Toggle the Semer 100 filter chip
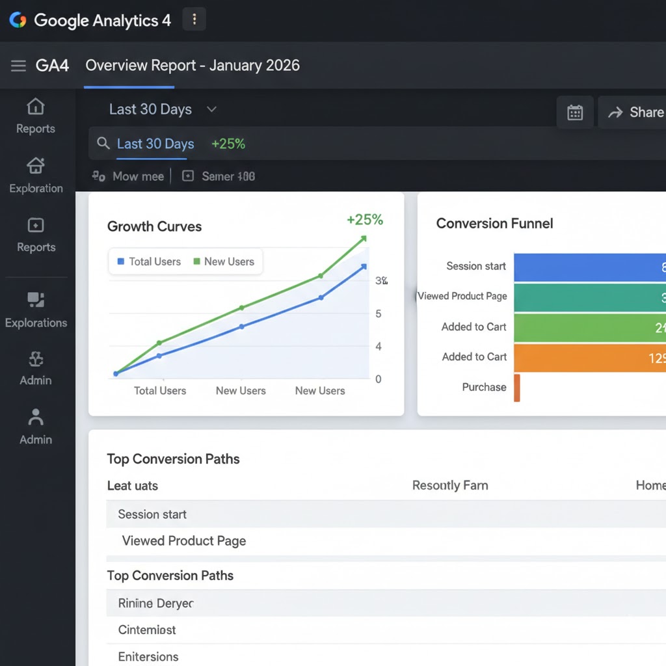Image resolution: width=666 pixels, height=666 pixels. 218,176
